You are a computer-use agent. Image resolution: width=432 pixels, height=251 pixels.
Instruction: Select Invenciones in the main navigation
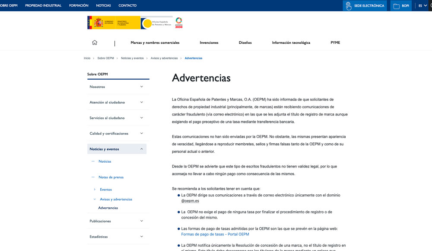(x=209, y=42)
